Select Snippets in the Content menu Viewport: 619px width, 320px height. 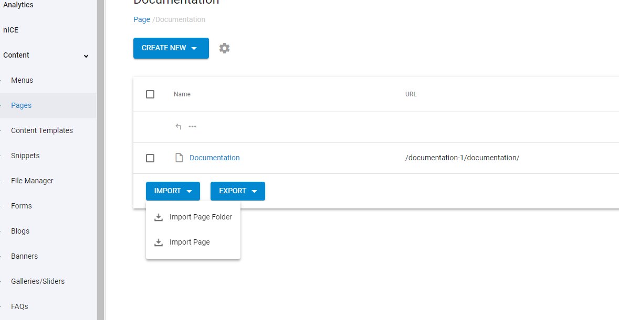point(25,156)
